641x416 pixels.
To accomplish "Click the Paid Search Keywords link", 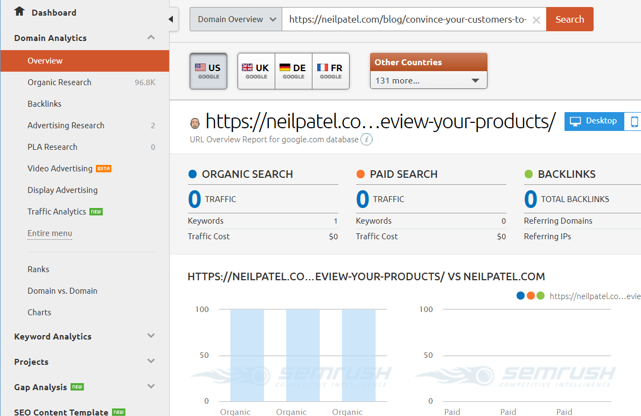I will 374,221.
